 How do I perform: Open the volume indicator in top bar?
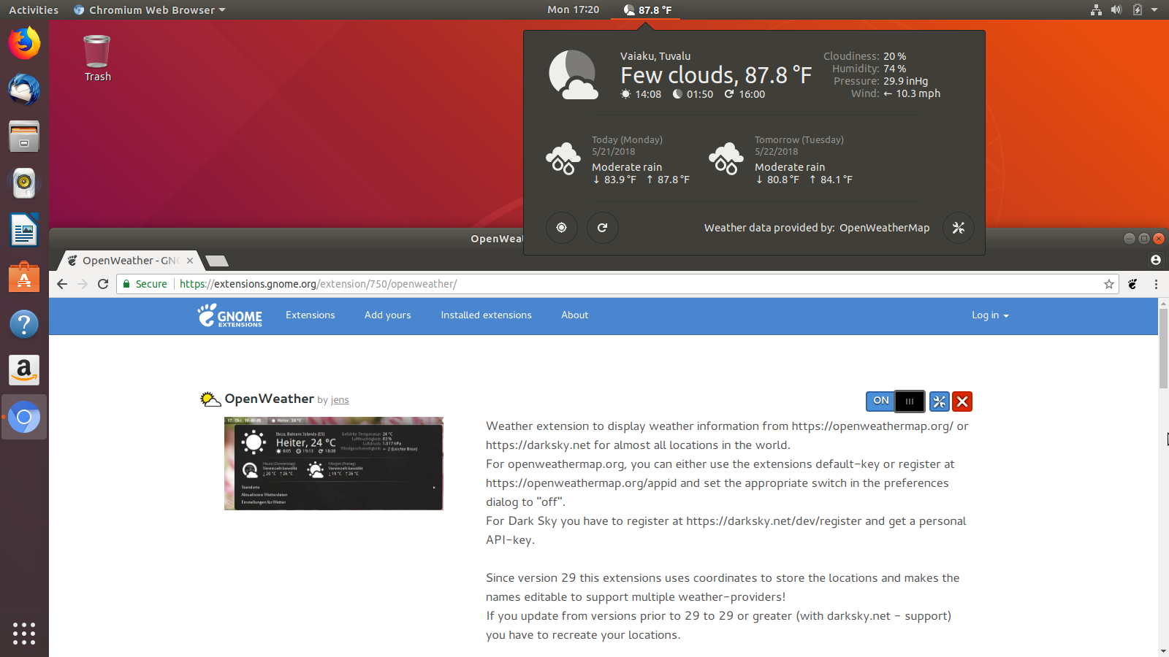(x=1116, y=9)
